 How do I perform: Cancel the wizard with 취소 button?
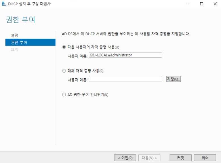[x=205, y=158]
